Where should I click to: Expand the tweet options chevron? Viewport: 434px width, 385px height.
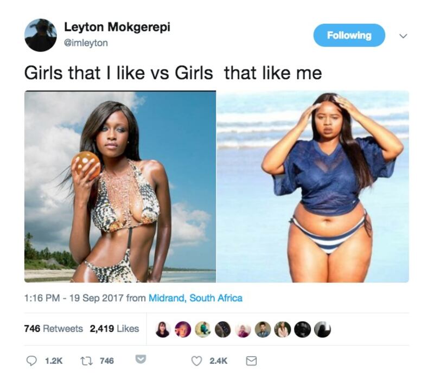[x=403, y=36]
